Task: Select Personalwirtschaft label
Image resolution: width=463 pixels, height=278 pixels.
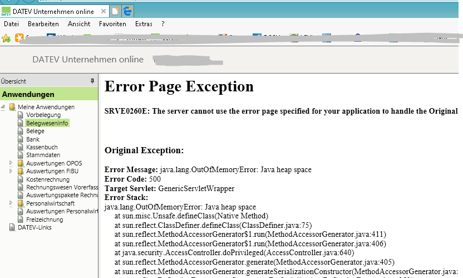Action: (50, 203)
